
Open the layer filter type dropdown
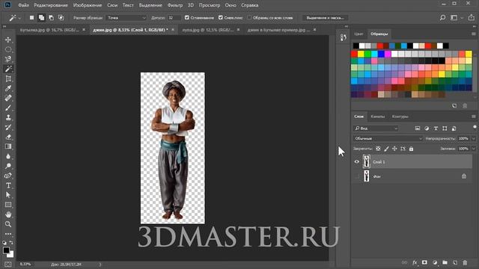376,129
